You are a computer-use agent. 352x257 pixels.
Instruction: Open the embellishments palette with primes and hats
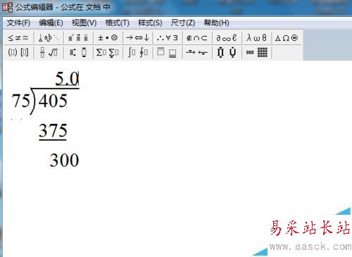point(78,38)
